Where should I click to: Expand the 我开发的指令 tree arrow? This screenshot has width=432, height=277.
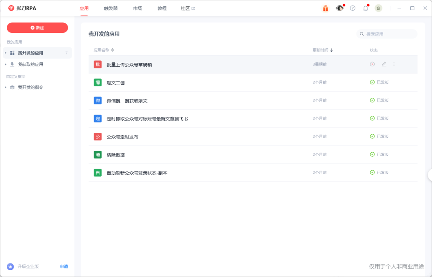tap(6, 87)
